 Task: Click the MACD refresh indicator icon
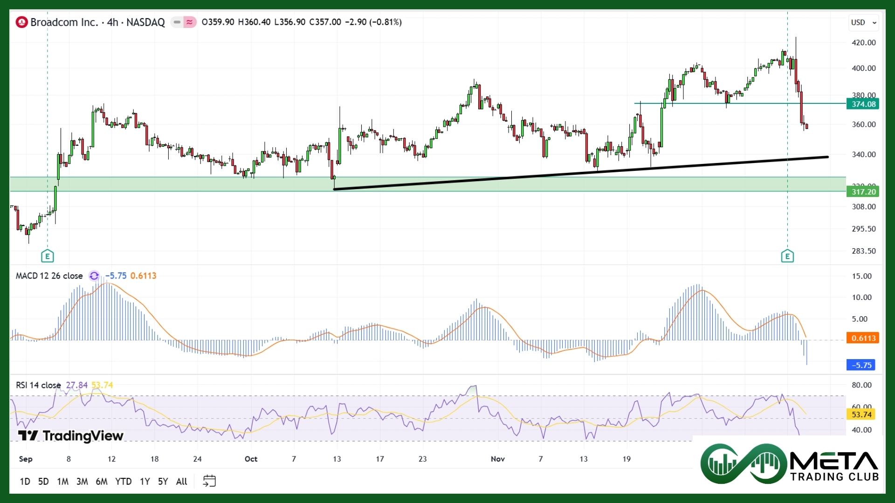coord(94,276)
